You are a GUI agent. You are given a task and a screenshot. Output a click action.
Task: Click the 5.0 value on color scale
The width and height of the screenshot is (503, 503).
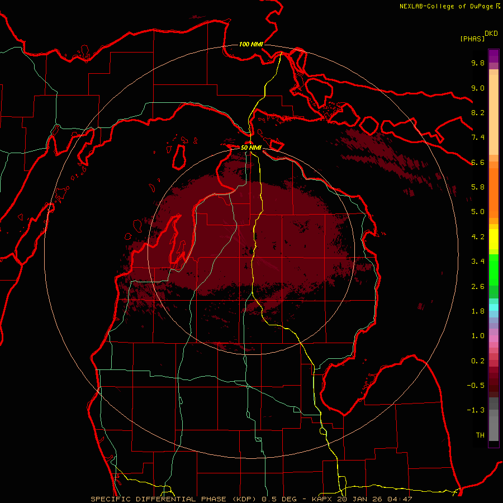(478, 212)
